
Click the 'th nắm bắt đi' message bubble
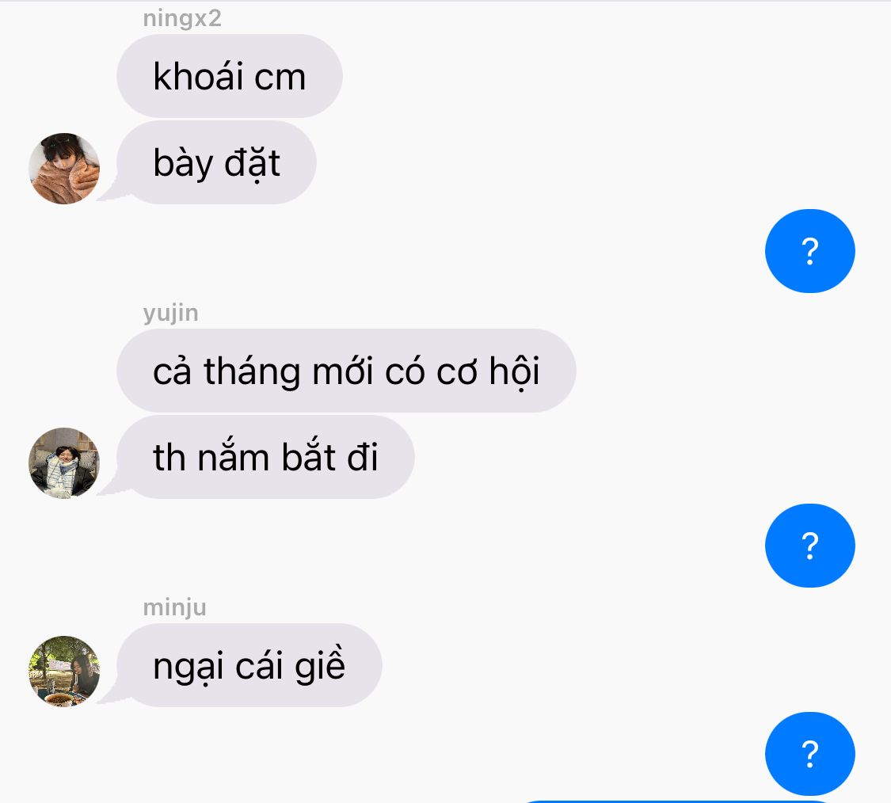click(x=265, y=457)
